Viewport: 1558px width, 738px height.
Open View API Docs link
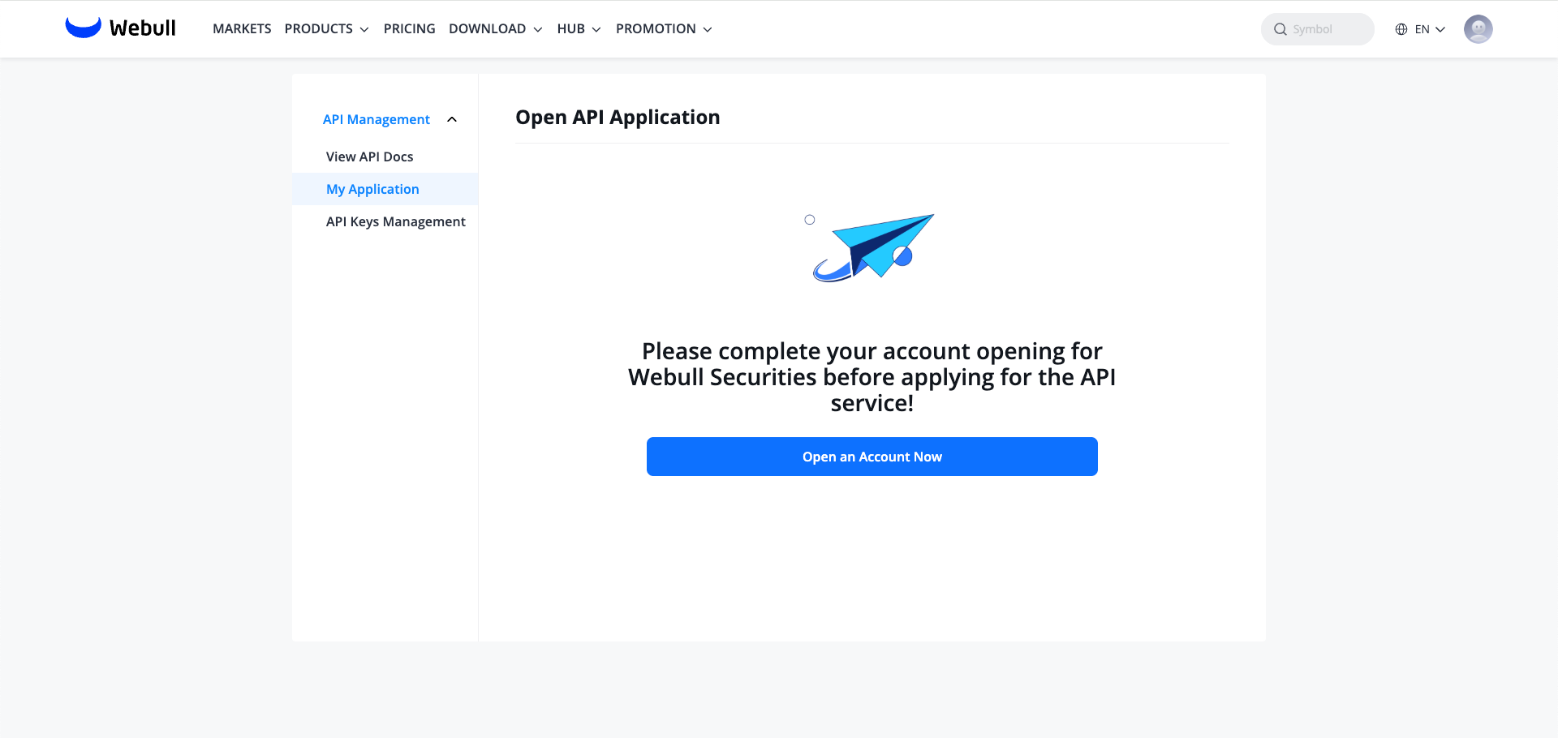click(x=369, y=157)
